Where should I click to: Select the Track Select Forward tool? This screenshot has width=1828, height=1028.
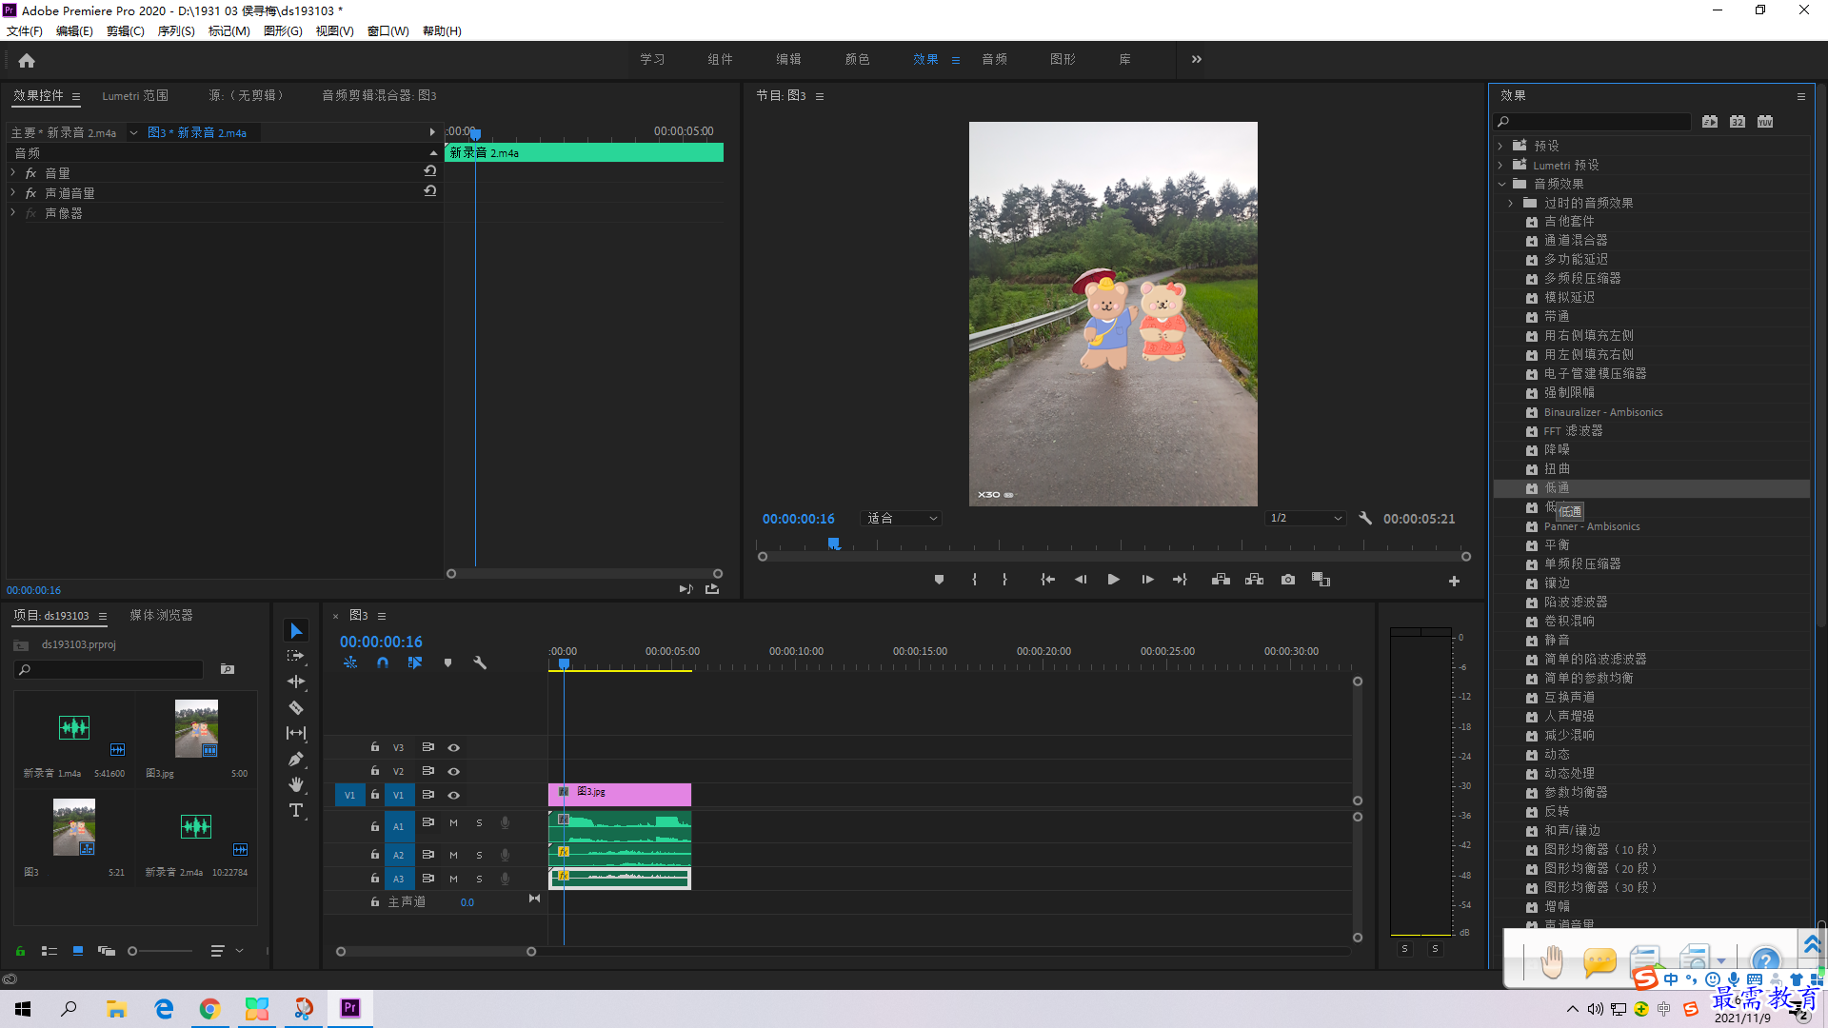click(x=296, y=656)
